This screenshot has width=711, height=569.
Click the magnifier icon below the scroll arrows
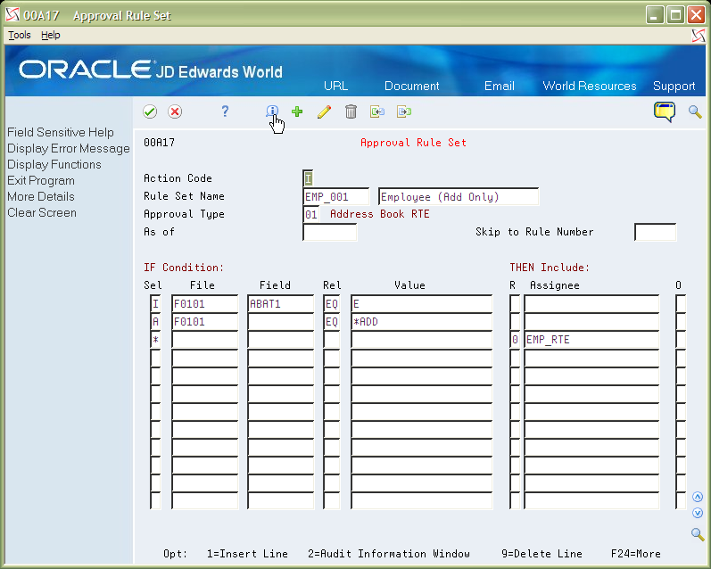698,534
